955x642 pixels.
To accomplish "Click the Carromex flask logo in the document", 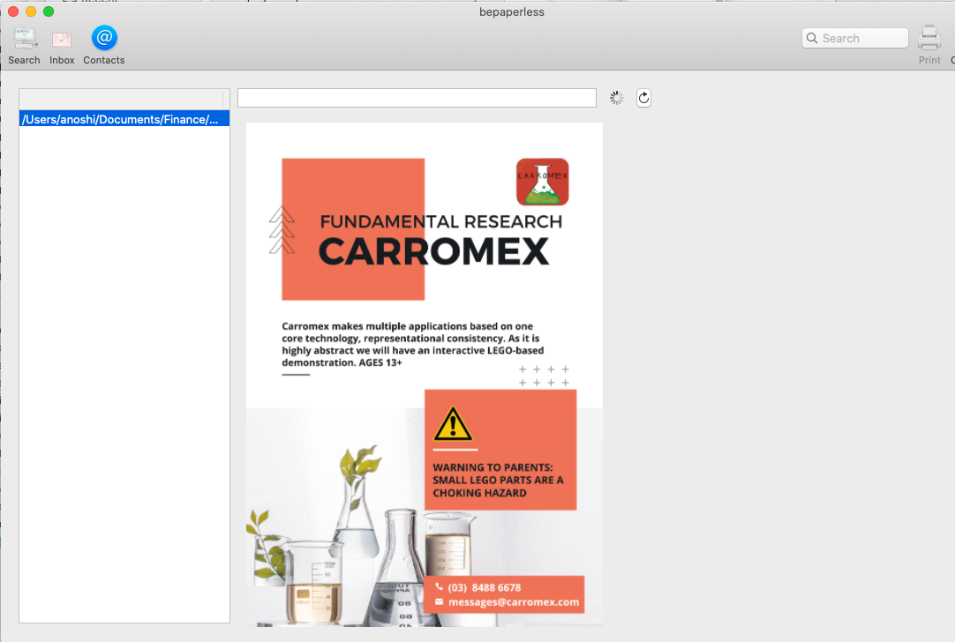I will click(x=542, y=182).
